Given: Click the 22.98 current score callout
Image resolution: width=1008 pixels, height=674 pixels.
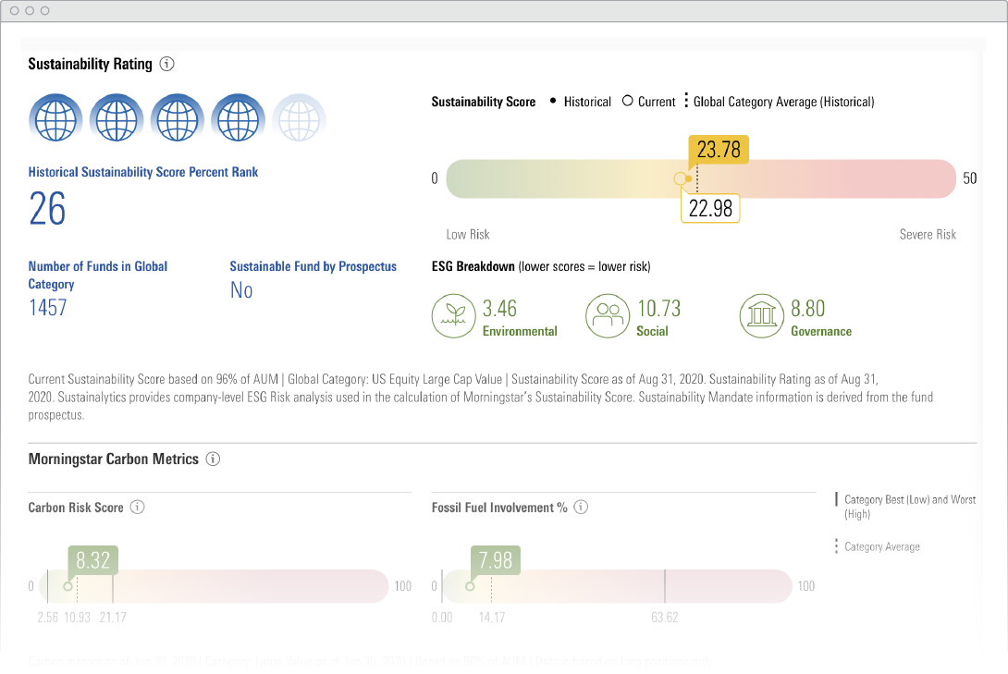Looking at the screenshot, I should click(x=710, y=208).
